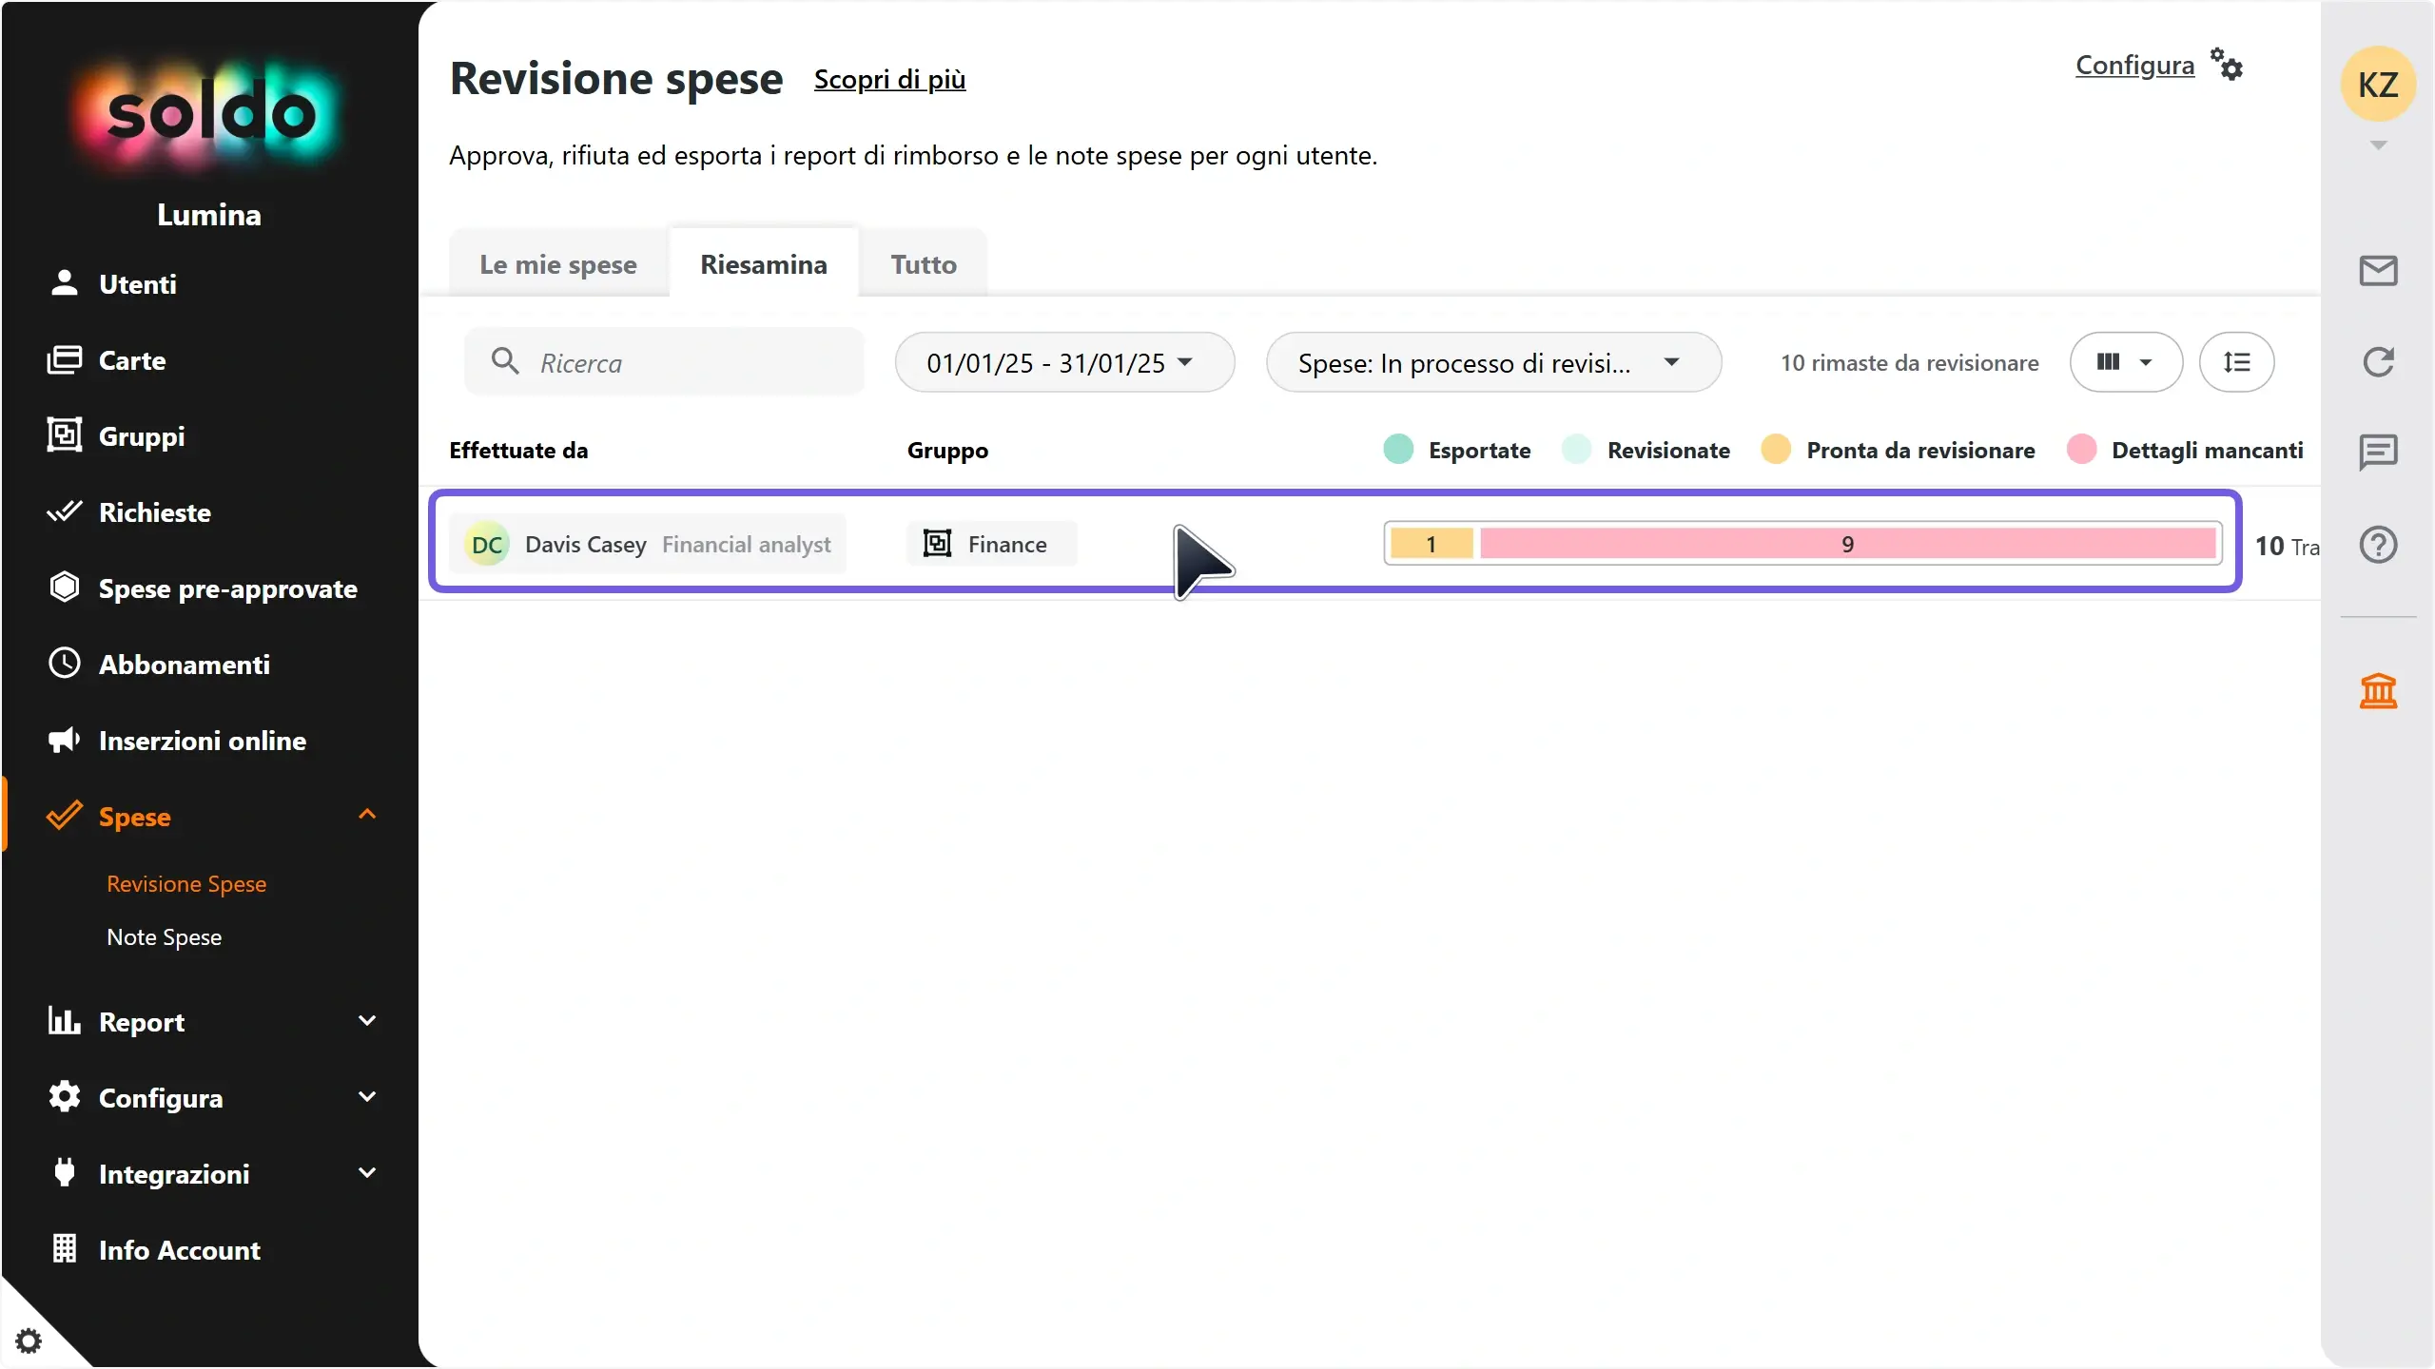Go to Gruppi in sidebar

[141, 436]
